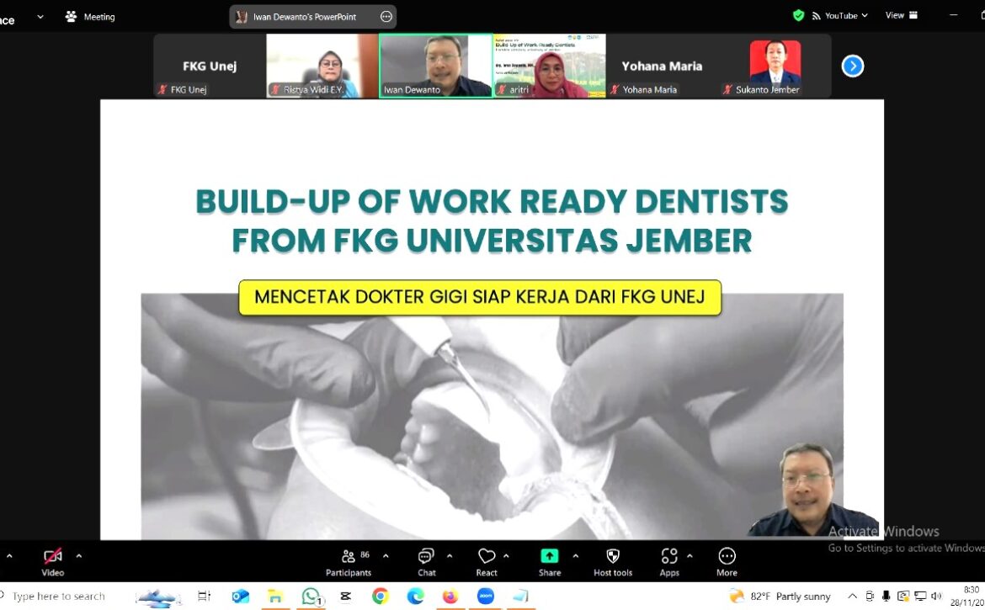Select the aritri video thumbnail

(550, 66)
